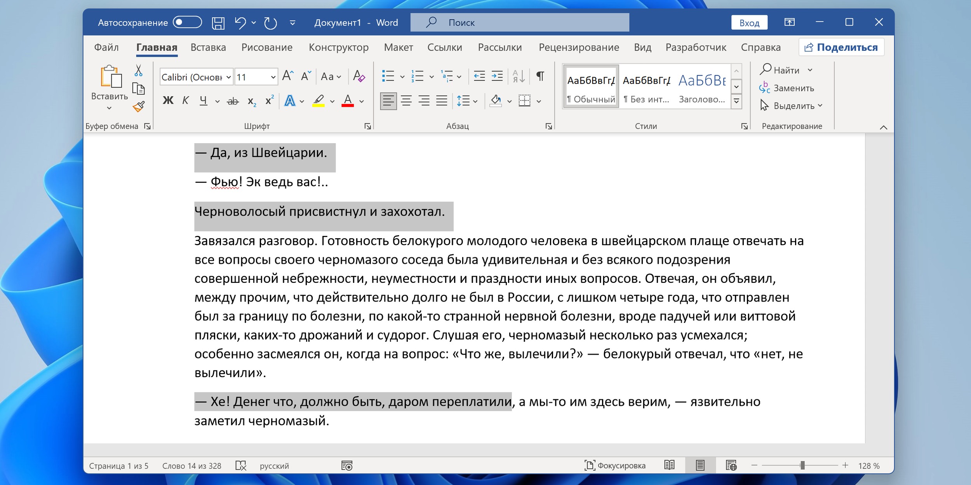Open the Вставка ribbon tab

coord(208,47)
